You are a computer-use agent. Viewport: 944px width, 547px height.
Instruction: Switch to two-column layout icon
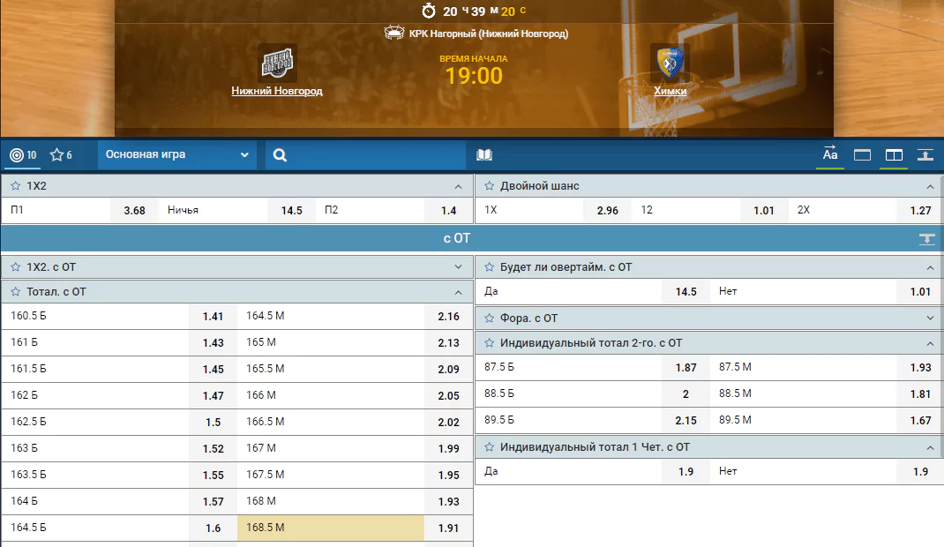coord(894,155)
